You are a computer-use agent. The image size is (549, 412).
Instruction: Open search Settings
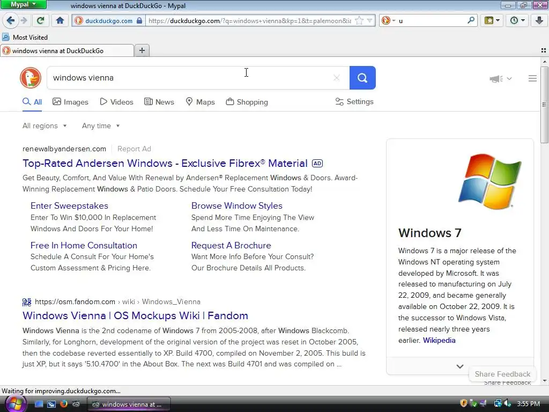pos(354,101)
